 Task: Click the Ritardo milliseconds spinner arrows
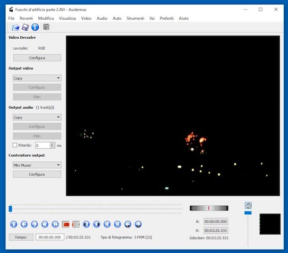point(52,145)
